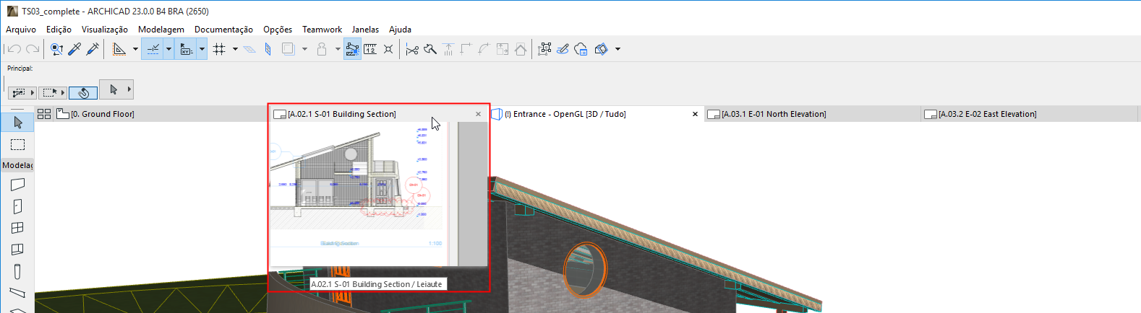Click the Guide Lines triangle ruler icon
The width and height of the screenshot is (1141, 313).
pos(119,49)
